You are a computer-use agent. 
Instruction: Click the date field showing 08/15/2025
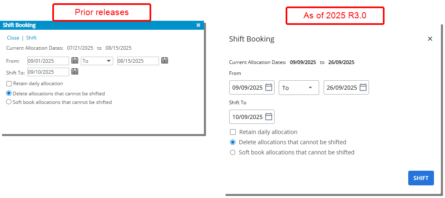[138, 61]
